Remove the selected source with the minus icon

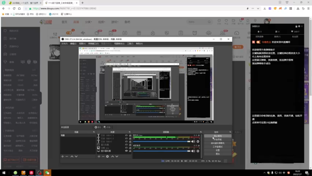pyautogui.click(x=103, y=156)
